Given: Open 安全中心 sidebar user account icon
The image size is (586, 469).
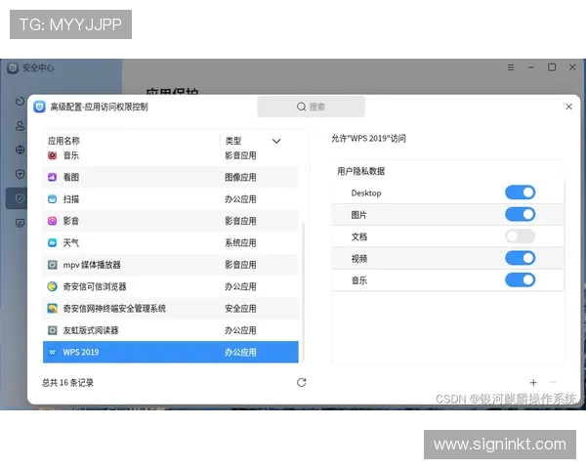Looking at the screenshot, I should pos(21,126).
